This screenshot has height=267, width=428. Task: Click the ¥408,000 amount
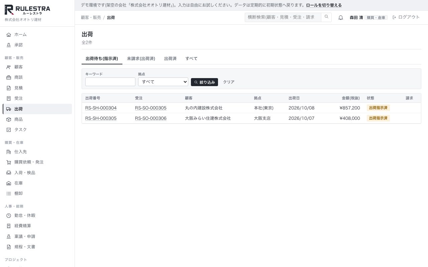350,118
